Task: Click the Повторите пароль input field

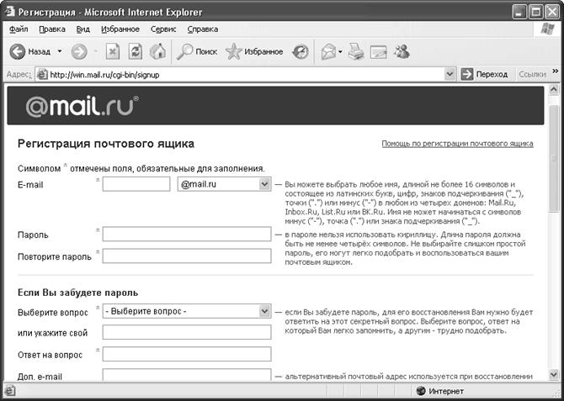Action: coord(187,256)
